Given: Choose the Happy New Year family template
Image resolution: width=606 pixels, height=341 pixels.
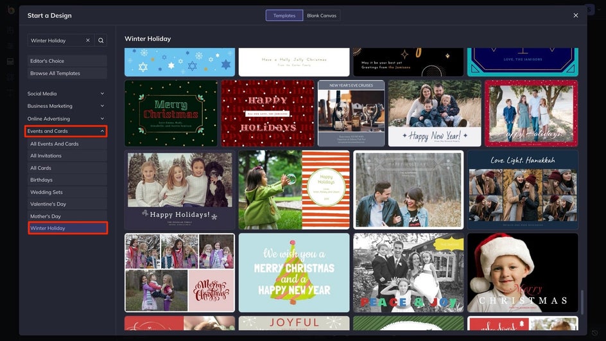Looking at the screenshot, I should (x=435, y=113).
